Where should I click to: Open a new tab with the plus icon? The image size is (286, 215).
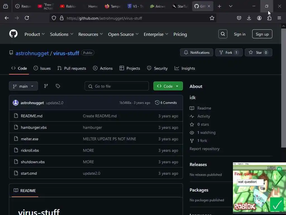(x=220, y=6)
